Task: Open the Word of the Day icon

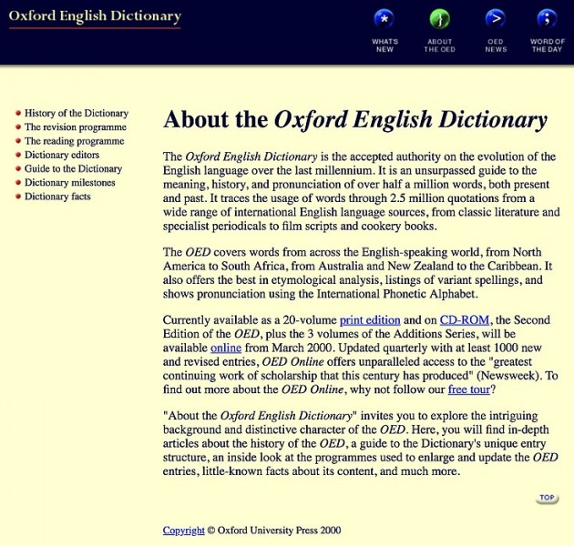Action: coord(547,19)
